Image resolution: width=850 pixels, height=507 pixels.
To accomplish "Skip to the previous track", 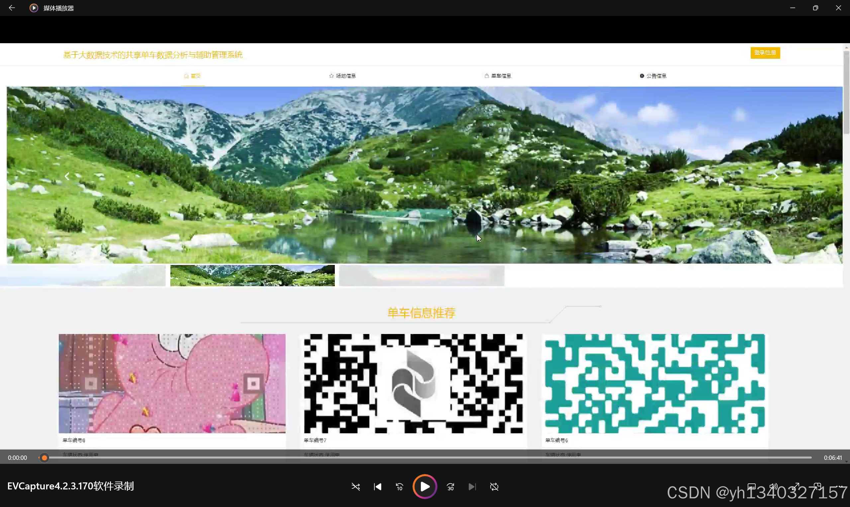I will (377, 486).
